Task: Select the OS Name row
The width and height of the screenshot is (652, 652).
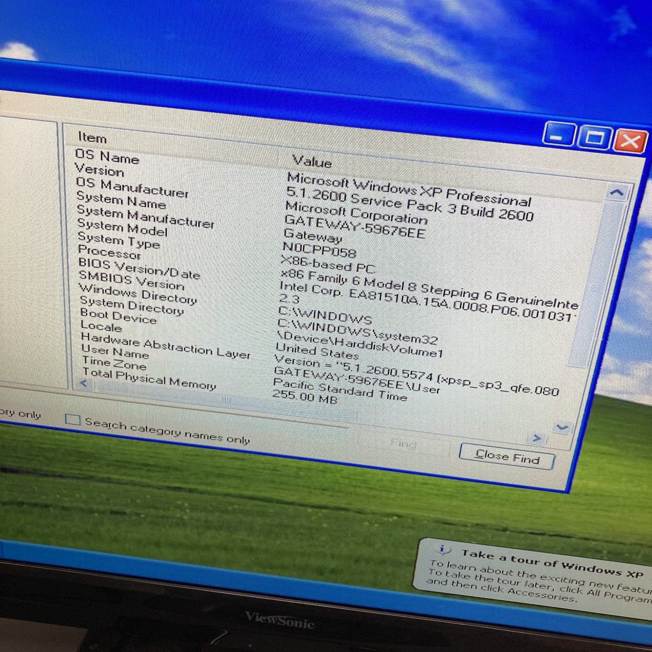Action: [107, 156]
